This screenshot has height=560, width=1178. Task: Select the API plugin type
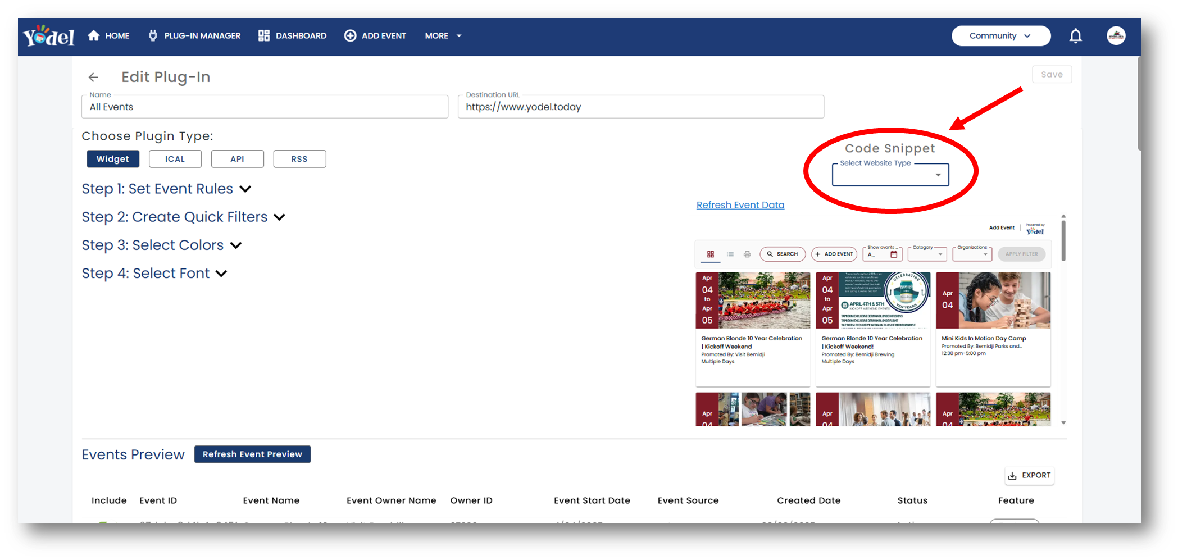click(x=237, y=158)
